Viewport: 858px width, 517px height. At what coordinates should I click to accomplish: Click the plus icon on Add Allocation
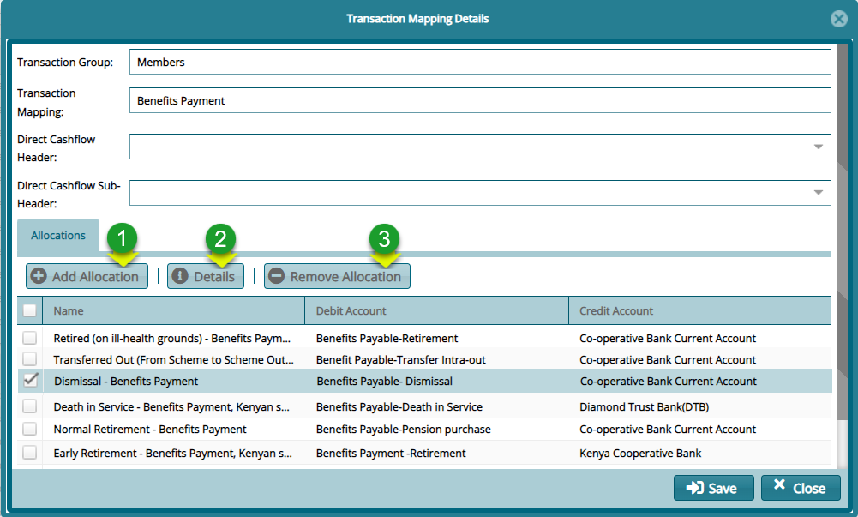point(39,276)
